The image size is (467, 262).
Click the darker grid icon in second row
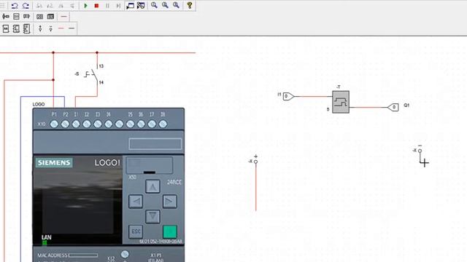(50, 17)
